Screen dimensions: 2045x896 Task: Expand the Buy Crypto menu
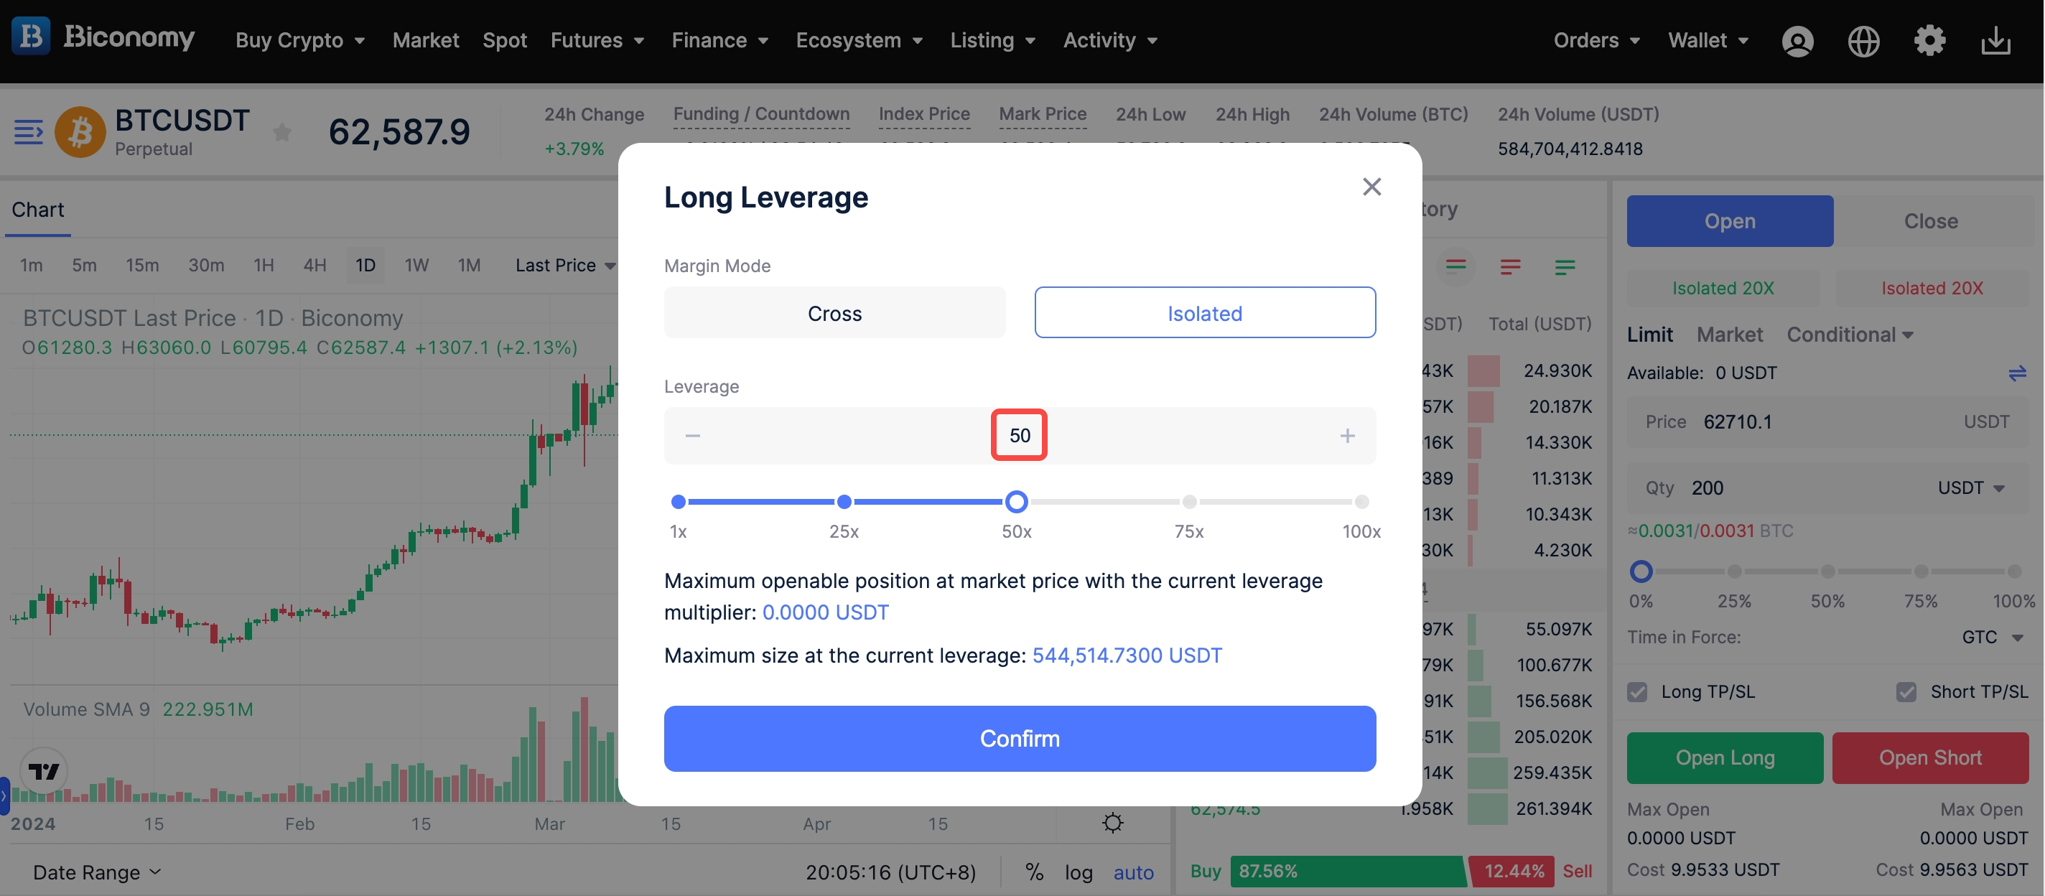(x=300, y=39)
